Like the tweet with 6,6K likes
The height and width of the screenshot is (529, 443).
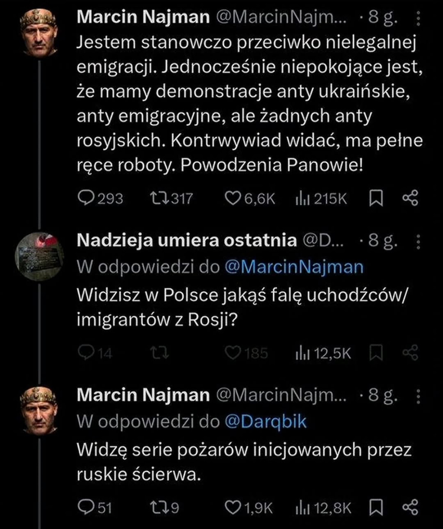click(232, 198)
